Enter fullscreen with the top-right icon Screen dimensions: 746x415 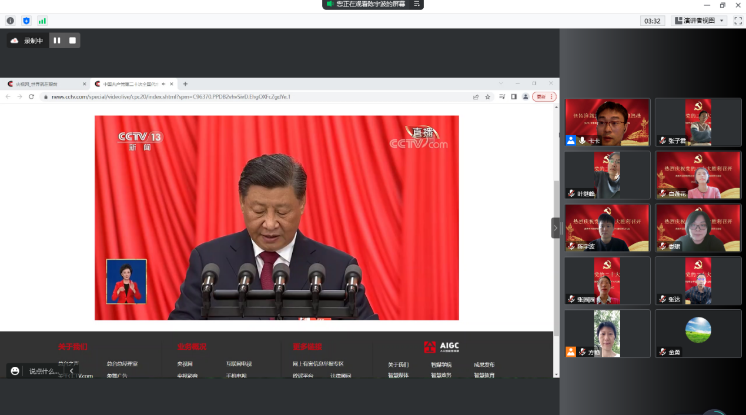[x=738, y=20]
